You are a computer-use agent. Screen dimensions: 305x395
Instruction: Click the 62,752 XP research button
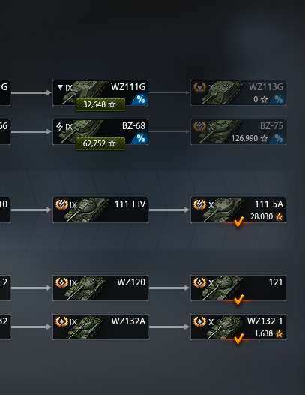(100, 143)
